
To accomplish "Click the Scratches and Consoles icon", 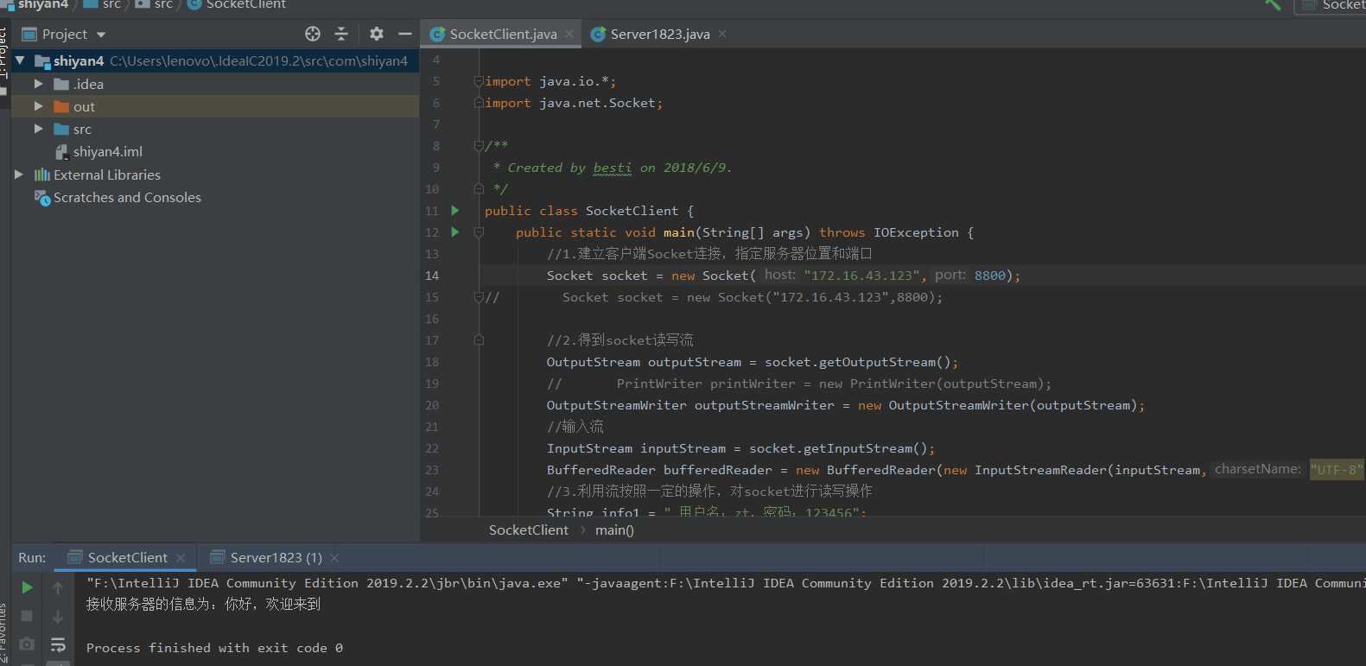I will pyautogui.click(x=42, y=198).
